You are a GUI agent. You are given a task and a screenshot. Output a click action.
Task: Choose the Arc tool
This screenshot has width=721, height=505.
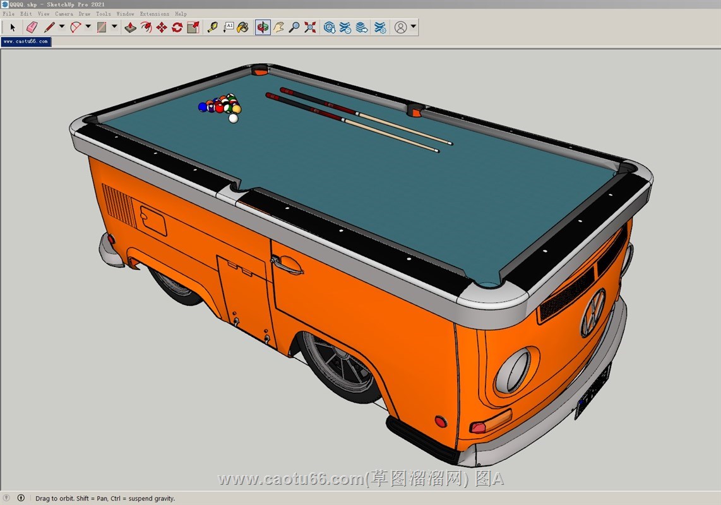76,28
